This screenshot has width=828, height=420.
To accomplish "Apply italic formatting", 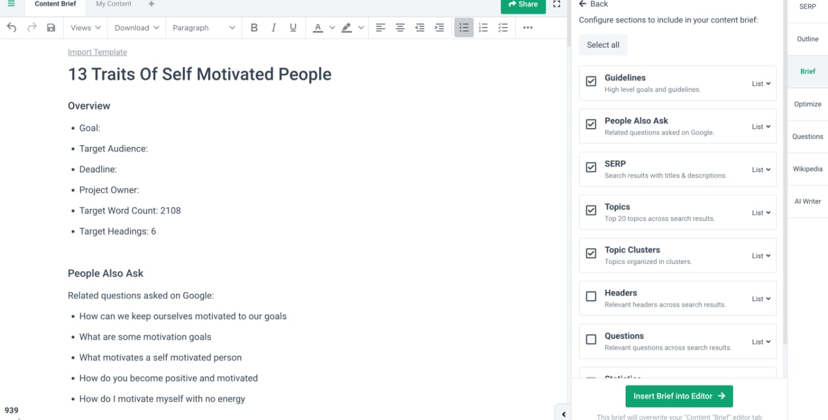I will 274,28.
